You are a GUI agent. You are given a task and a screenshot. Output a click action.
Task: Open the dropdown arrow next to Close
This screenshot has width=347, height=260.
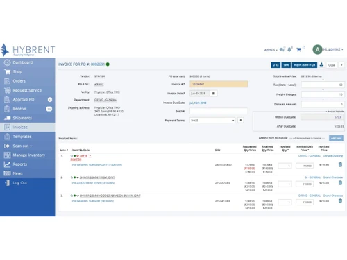(x=341, y=65)
